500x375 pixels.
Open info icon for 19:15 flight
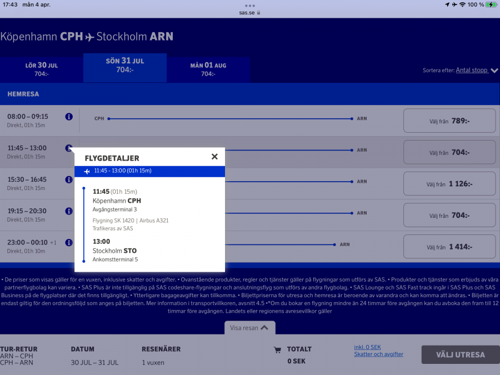69,211
